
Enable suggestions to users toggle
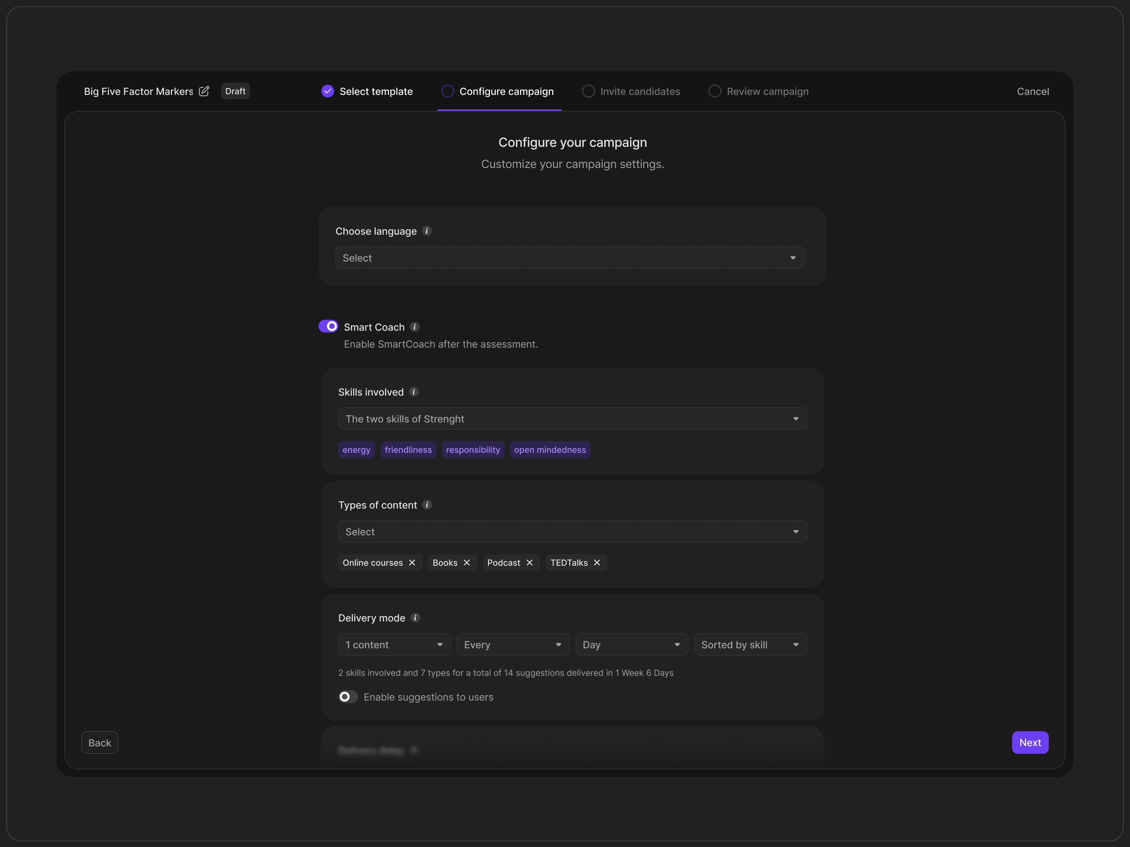(347, 697)
